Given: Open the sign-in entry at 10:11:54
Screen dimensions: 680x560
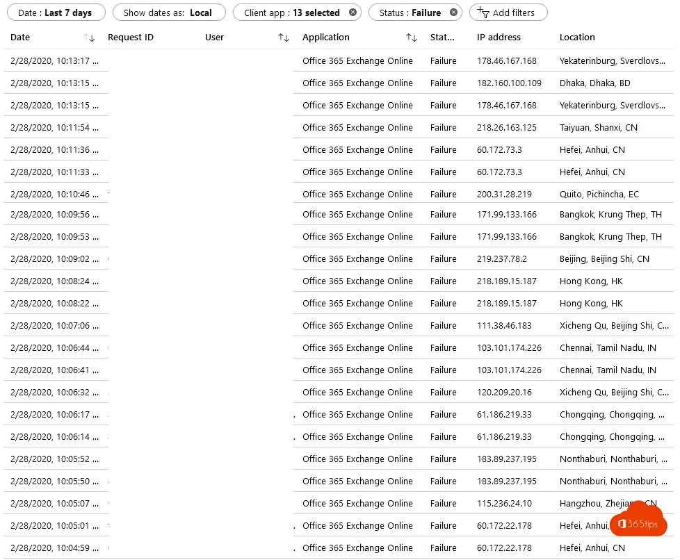Looking at the screenshot, I should [x=55, y=128].
